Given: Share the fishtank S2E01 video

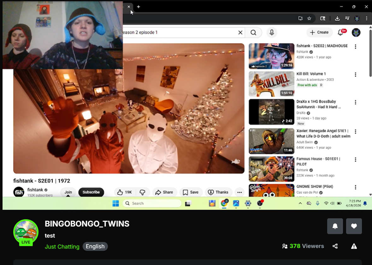Looking at the screenshot, I should pos(164,192).
